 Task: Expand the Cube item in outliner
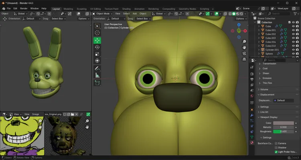(259, 26)
